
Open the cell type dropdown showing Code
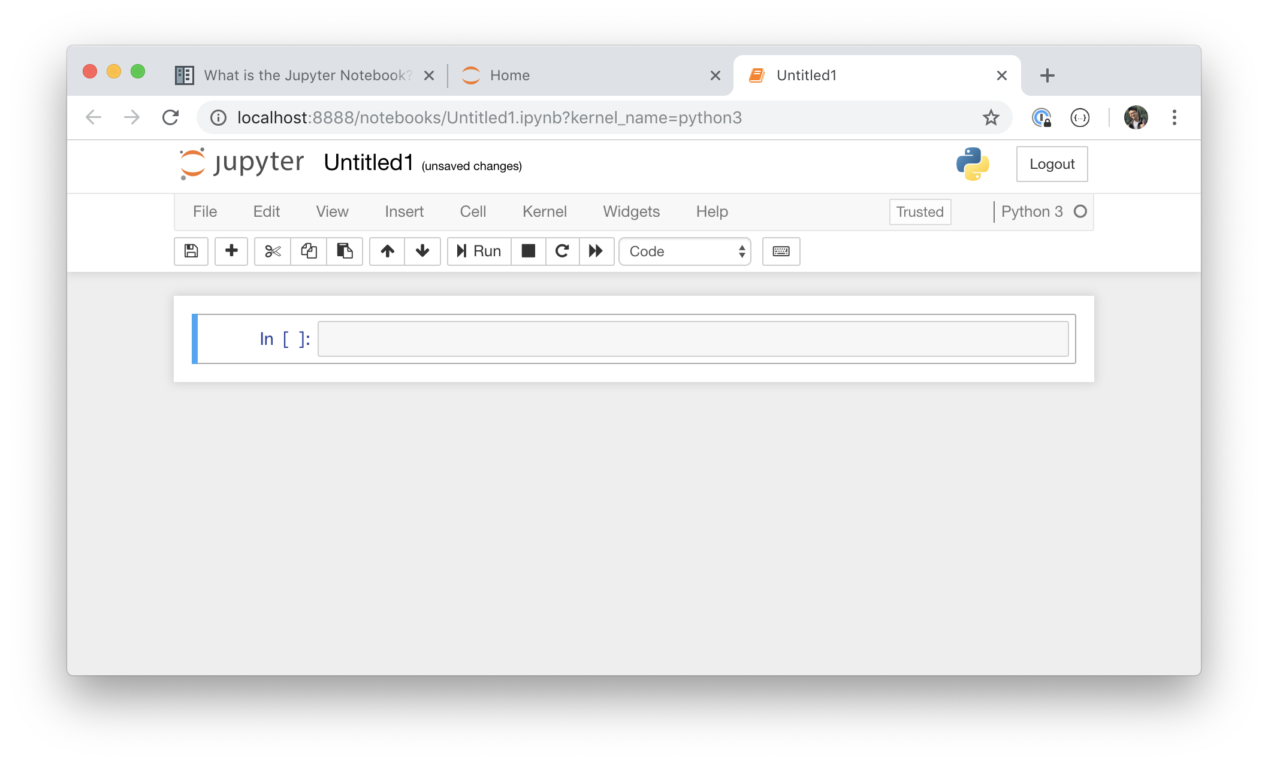coord(684,251)
